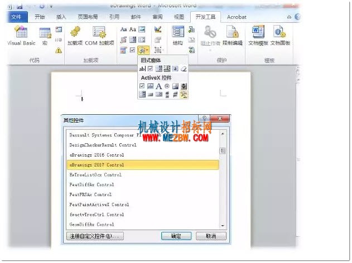
Task: Click the eraser Reset Form Fields icon
Action: tap(184, 69)
